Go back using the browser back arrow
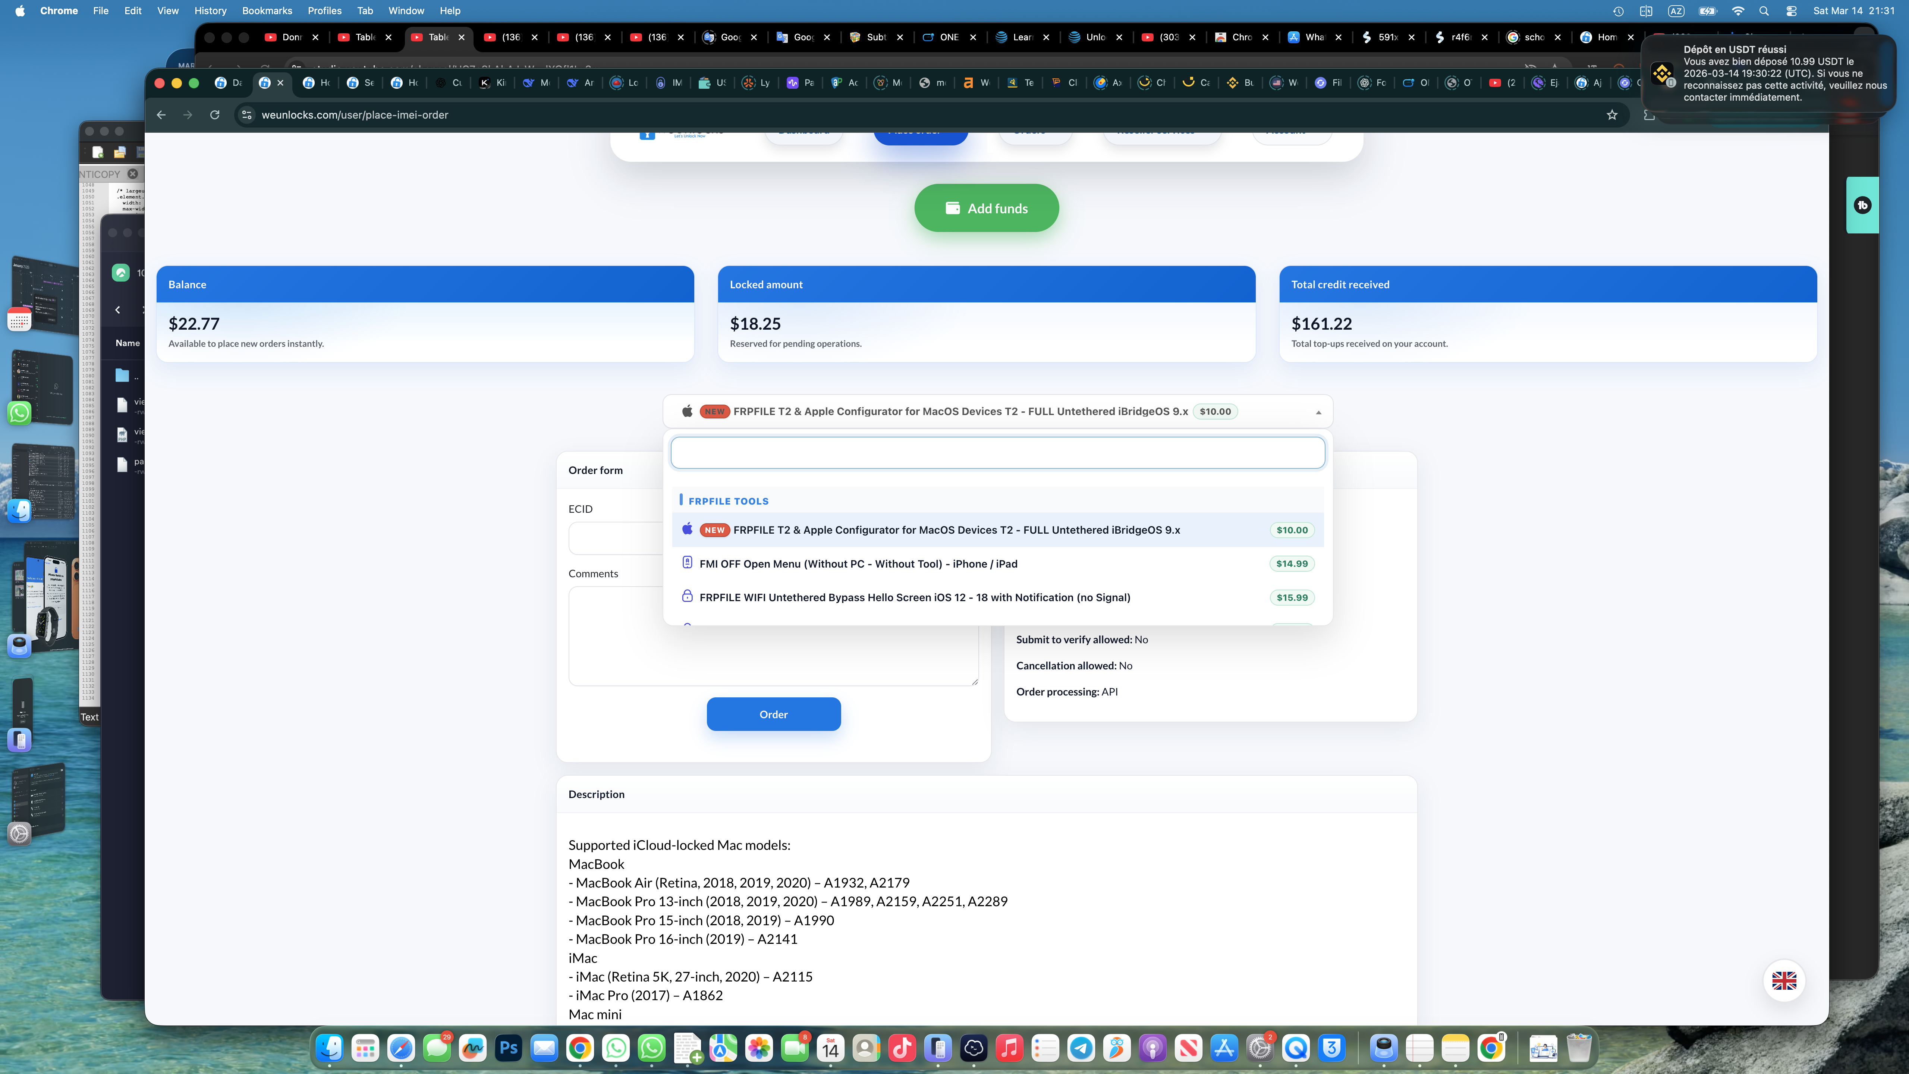Screen dimensions: 1909x1074 point(161,115)
